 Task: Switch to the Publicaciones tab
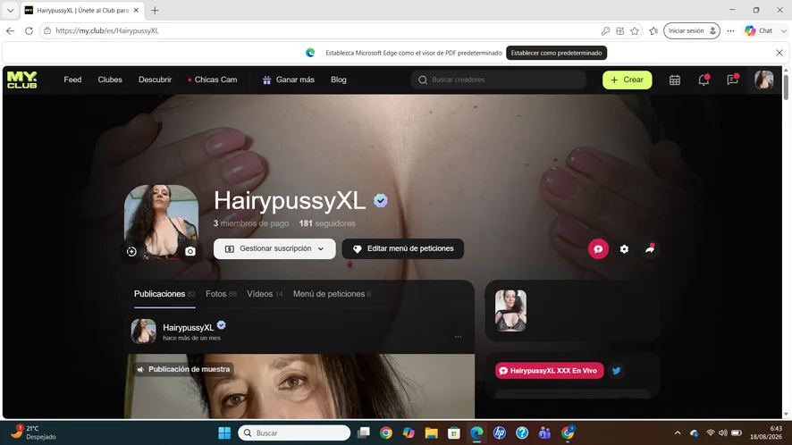click(164, 294)
